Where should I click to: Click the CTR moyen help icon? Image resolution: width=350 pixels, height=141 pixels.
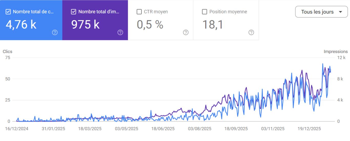coord(186,32)
